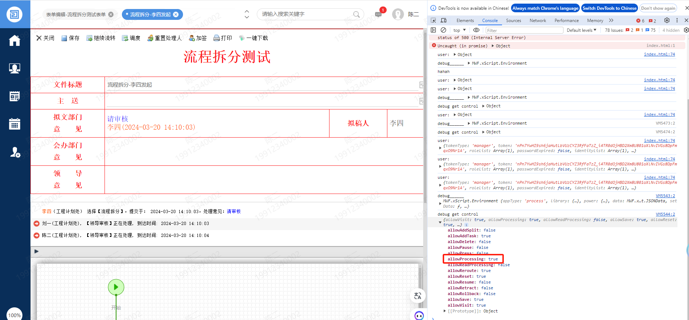The width and height of the screenshot is (689, 320).
Task: Click the 继续流转 toolbar button
Action: [x=101, y=38]
